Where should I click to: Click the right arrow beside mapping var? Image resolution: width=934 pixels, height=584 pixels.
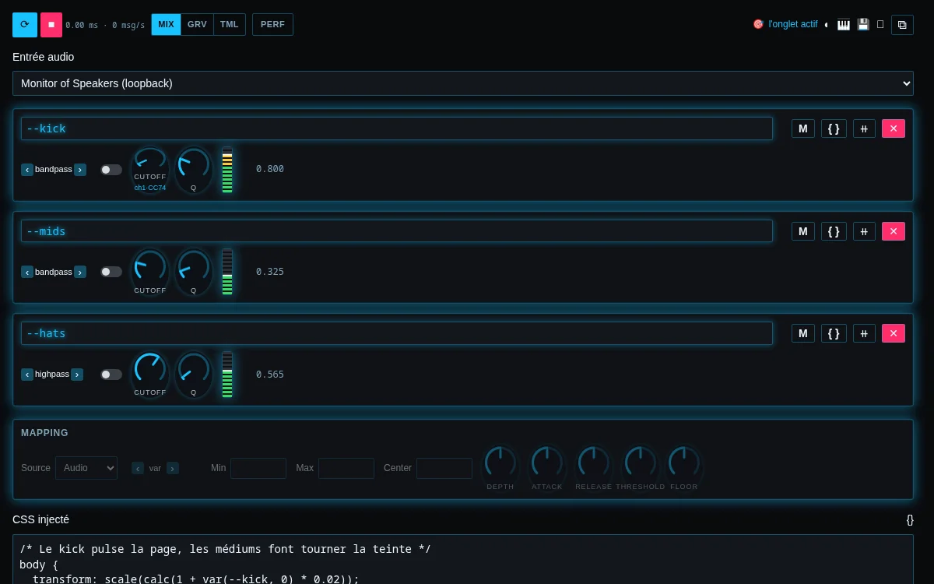pyautogui.click(x=173, y=468)
